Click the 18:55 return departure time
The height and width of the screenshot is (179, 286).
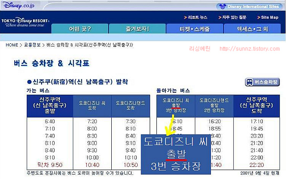click(214, 129)
